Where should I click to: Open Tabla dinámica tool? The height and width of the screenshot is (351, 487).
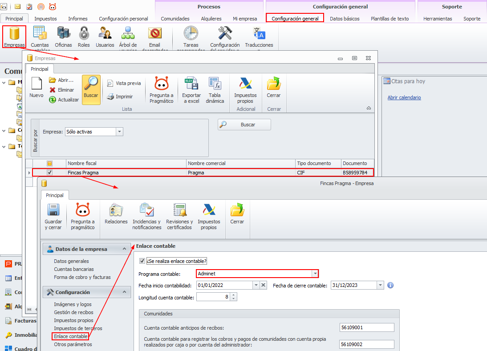(215, 90)
